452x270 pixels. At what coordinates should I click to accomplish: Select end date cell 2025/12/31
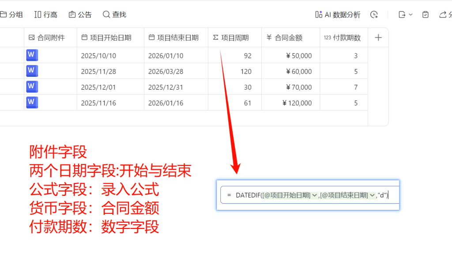pos(176,87)
